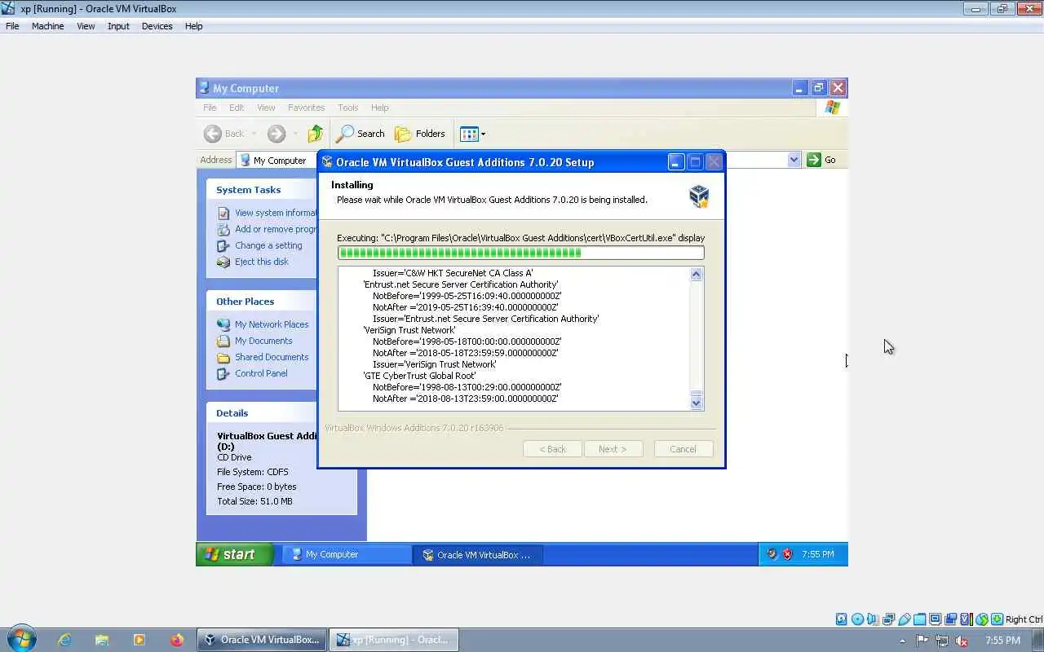Click the Up folder icon in toolbar
Viewport: 1044px width, 652px height.
315,134
